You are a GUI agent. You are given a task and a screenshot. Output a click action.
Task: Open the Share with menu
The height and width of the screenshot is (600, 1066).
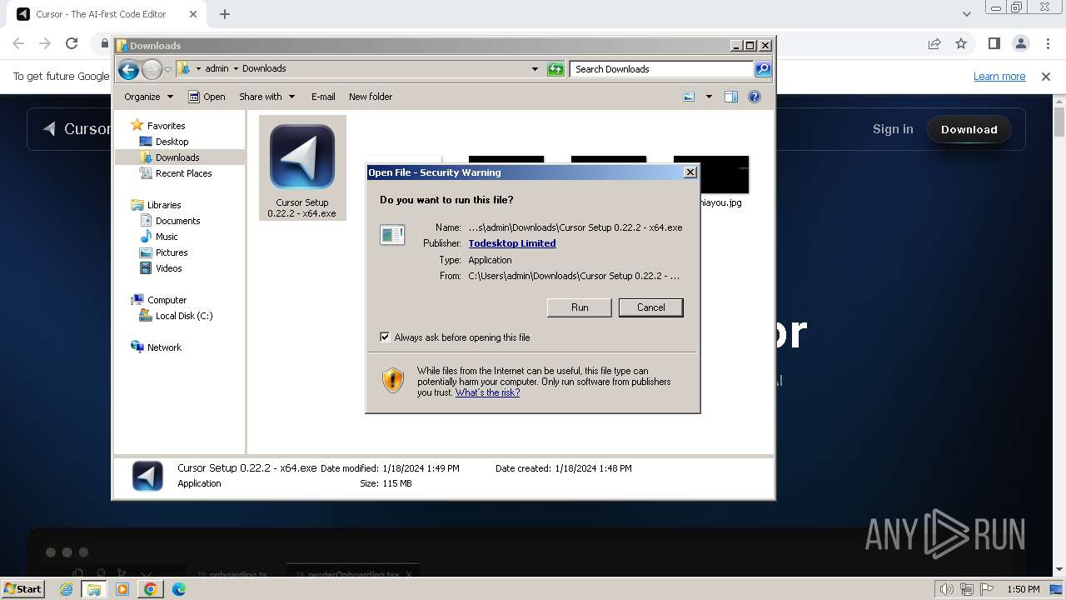point(266,97)
